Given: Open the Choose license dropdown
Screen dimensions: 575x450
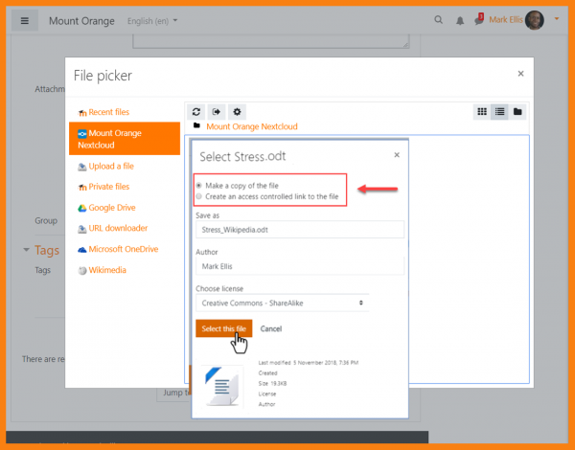Looking at the screenshot, I should 282,303.
